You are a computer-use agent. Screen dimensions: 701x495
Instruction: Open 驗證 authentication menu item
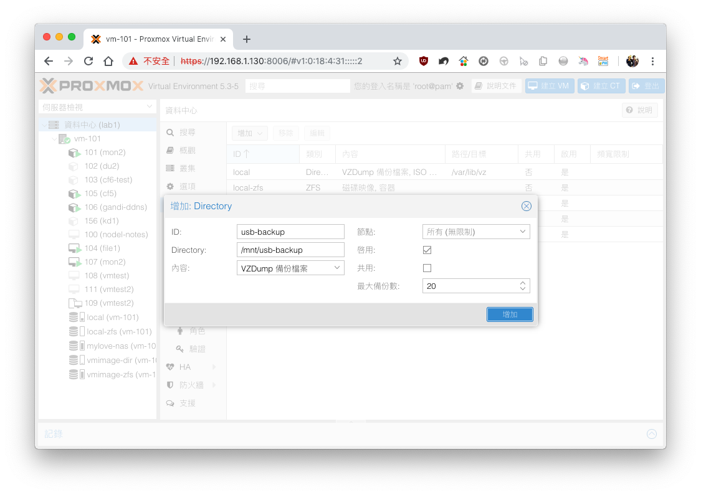pyautogui.click(x=197, y=349)
